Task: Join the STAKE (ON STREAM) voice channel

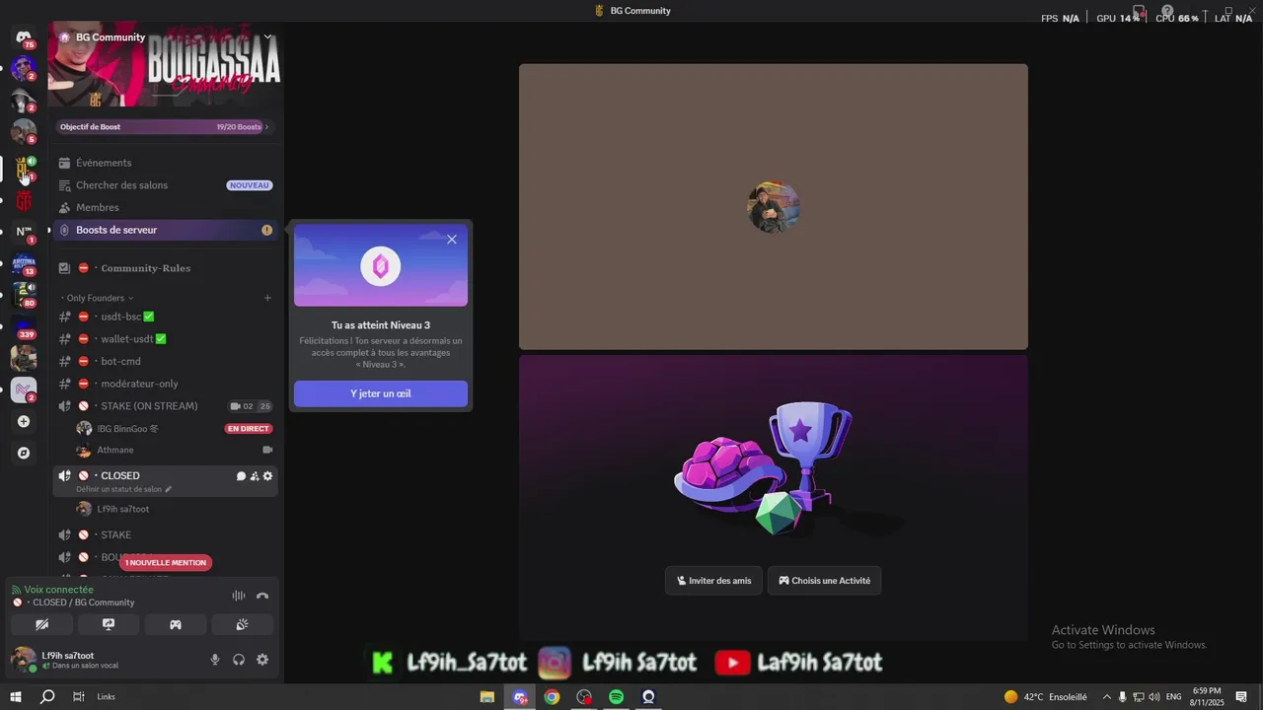Action: coord(165,406)
